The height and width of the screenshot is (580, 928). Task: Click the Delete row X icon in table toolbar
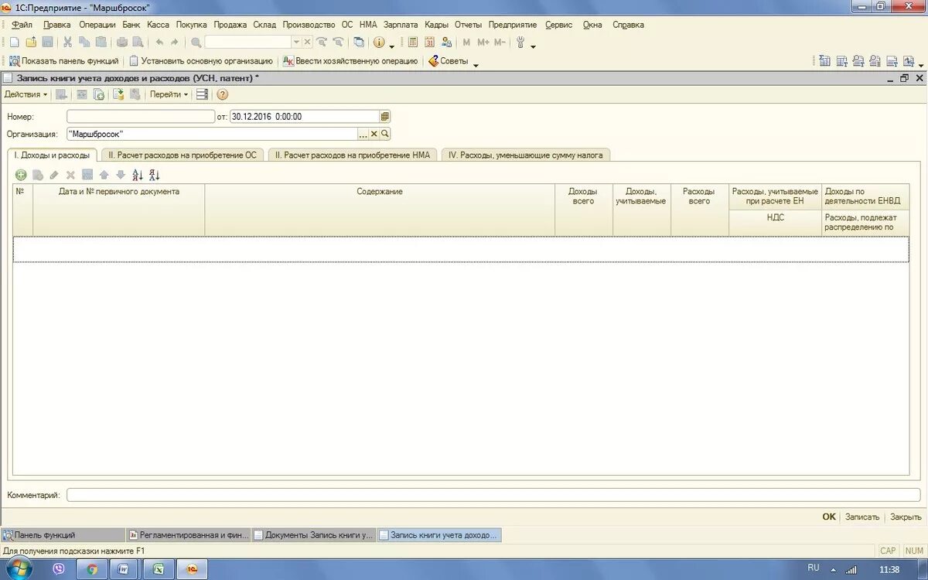tap(70, 176)
